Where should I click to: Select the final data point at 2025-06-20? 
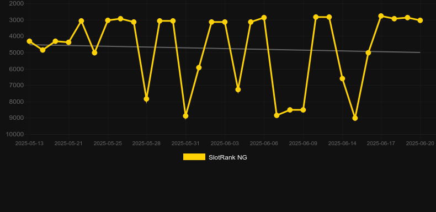[420, 20]
